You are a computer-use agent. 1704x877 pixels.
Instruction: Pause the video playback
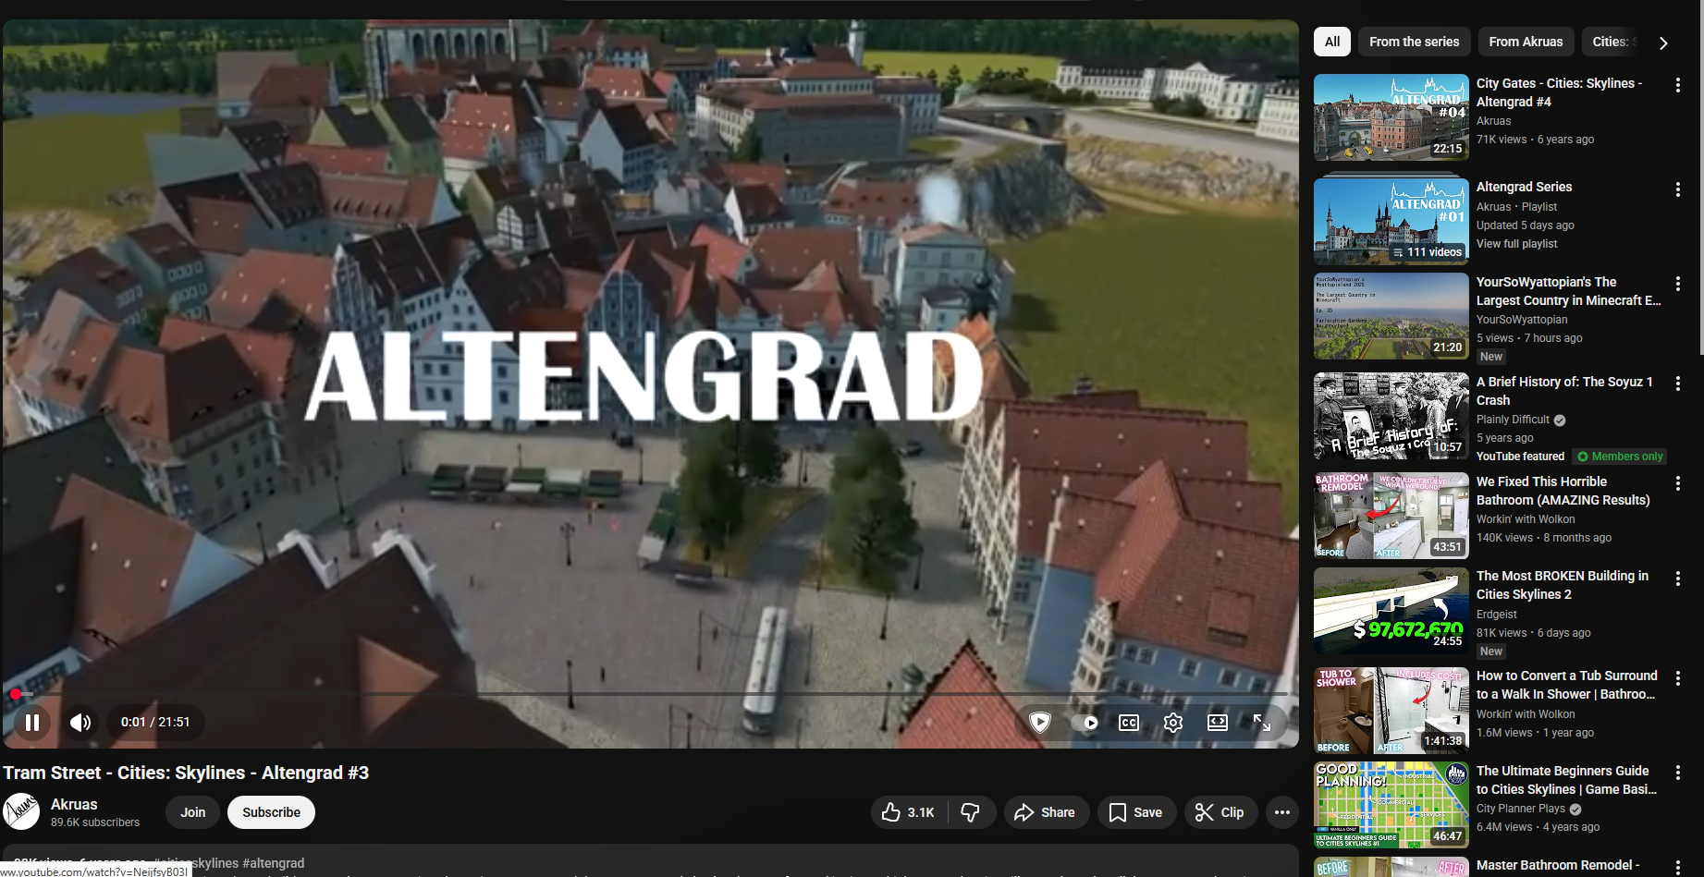tap(32, 723)
